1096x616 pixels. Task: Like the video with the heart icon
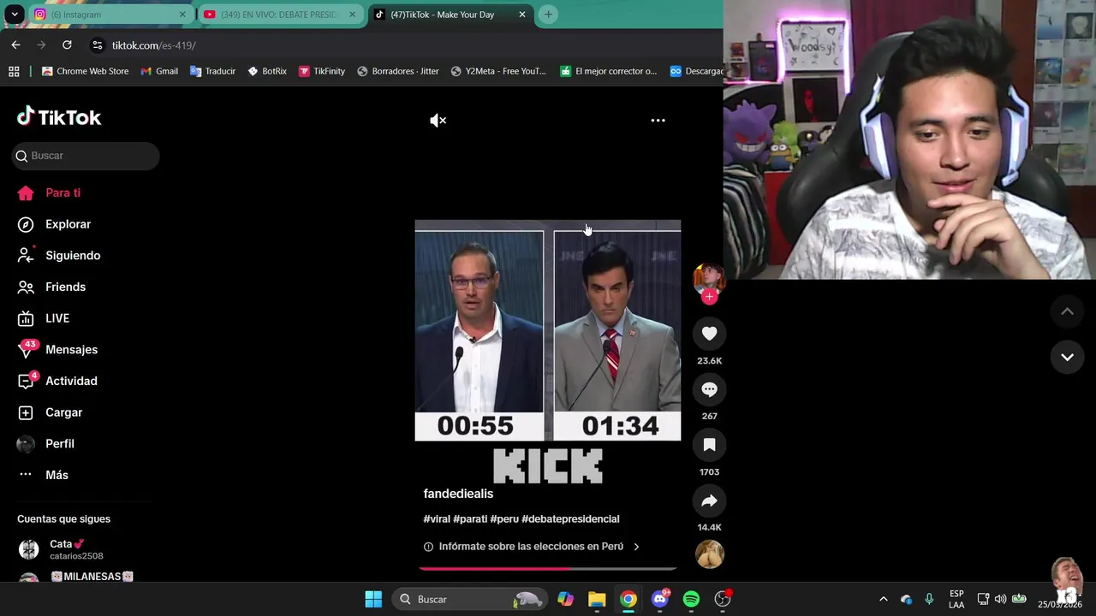709,334
